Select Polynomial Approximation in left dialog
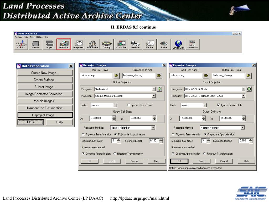This screenshot has height=202, width=269. coord(116,134)
